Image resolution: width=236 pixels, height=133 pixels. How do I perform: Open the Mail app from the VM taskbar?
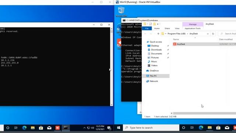227,128
